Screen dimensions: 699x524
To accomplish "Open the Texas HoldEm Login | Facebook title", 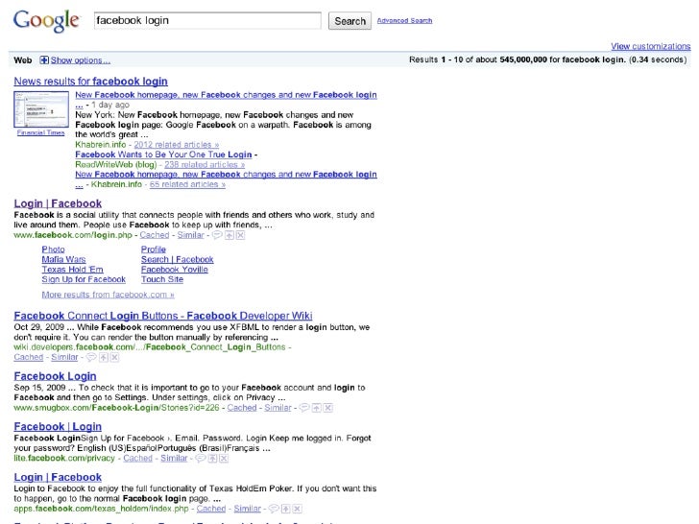I will click(x=58, y=477).
